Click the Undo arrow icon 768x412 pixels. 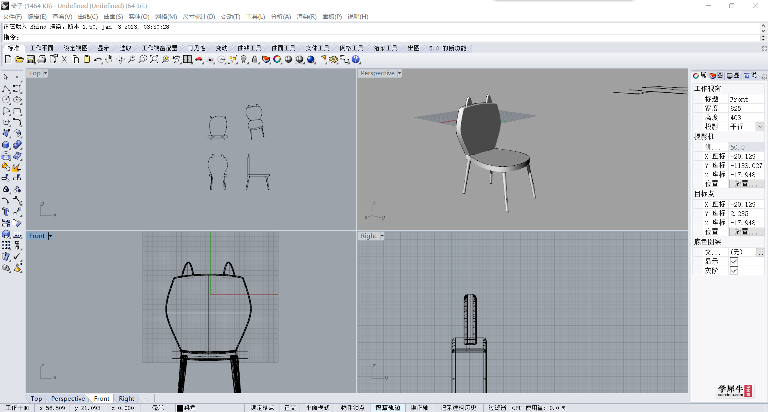(98, 60)
